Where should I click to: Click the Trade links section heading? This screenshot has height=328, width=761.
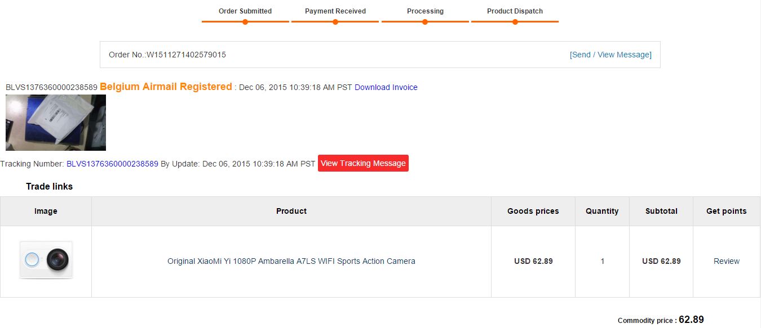tap(50, 186)
